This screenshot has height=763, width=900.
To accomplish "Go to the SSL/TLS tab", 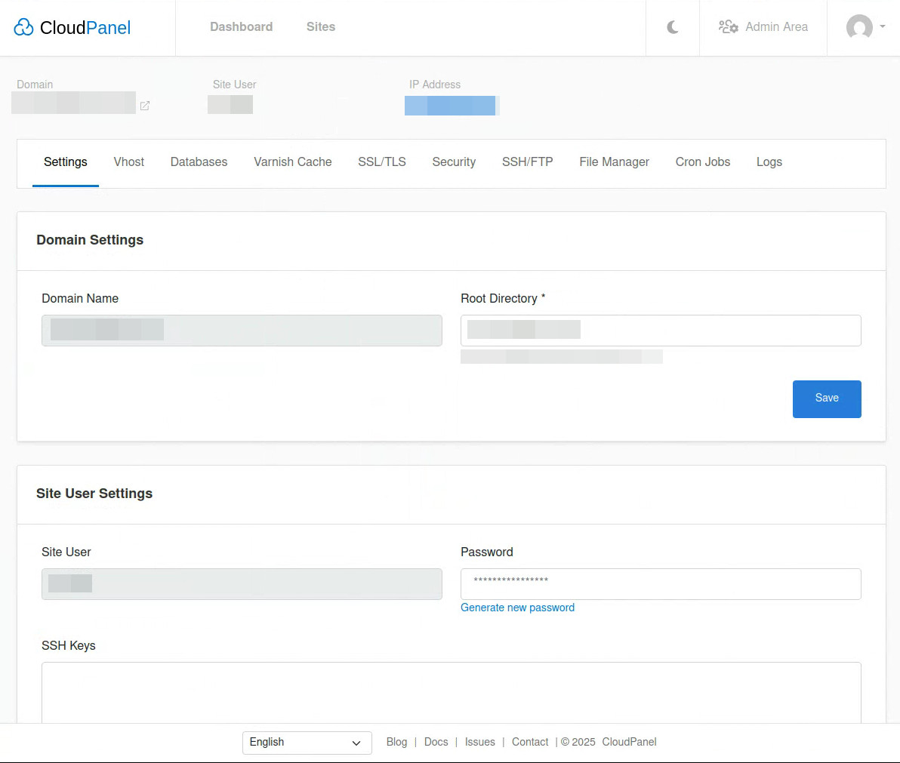I will pos(382,162).
